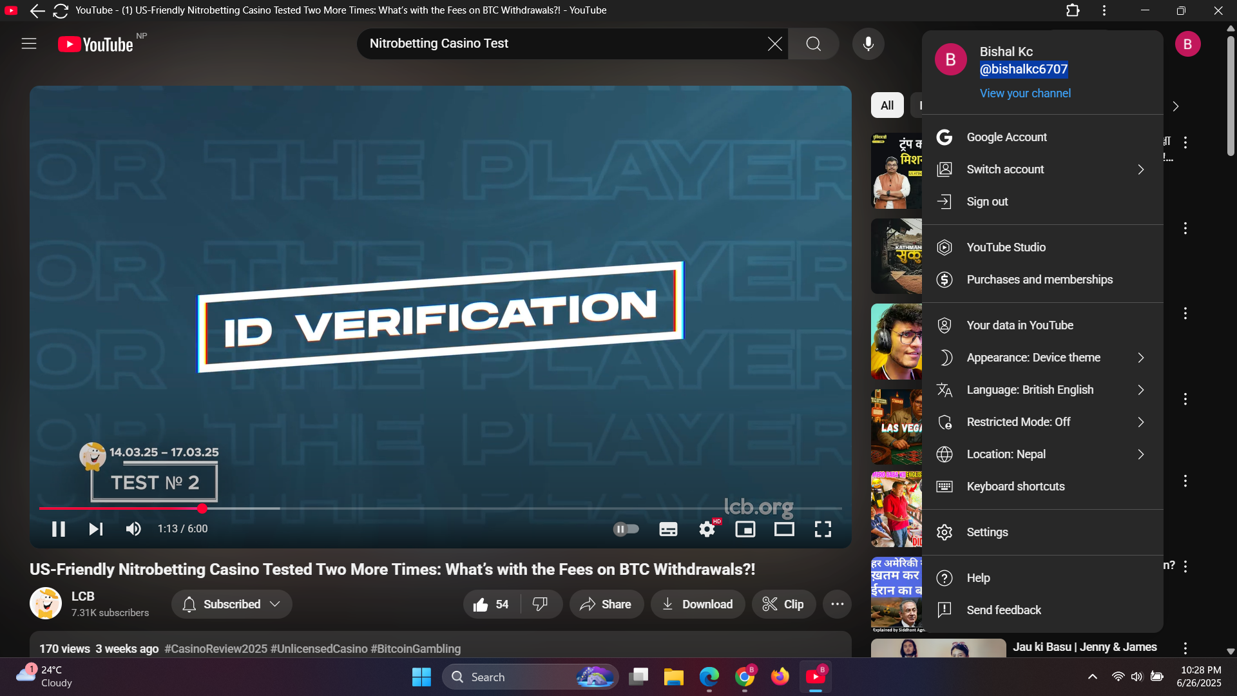Switch to cinema mode

pyautogui.click(x=784, y=529)
